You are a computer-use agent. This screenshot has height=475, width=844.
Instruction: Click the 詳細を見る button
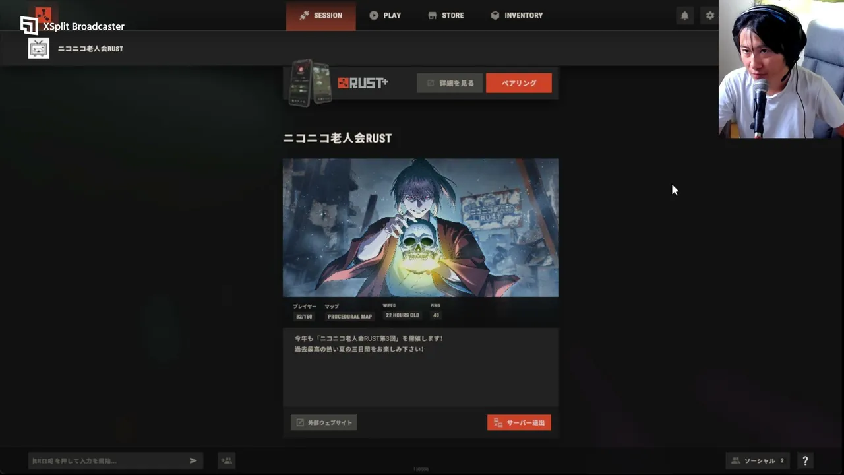point(450,83)
